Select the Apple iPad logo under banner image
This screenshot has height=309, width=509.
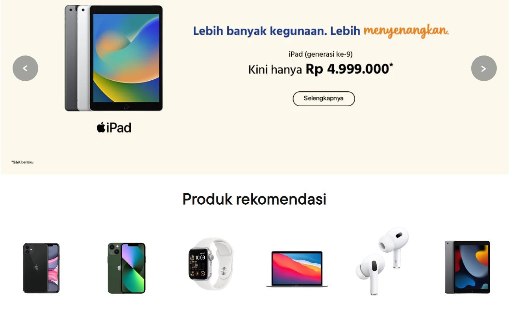(114, 128)
